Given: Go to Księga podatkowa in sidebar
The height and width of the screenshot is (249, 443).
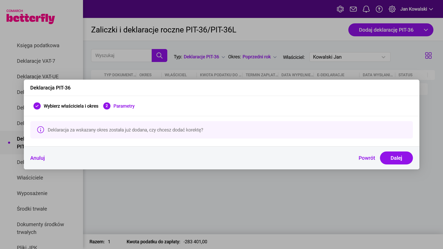Looking at the screenshot, I should click(38, 45).
